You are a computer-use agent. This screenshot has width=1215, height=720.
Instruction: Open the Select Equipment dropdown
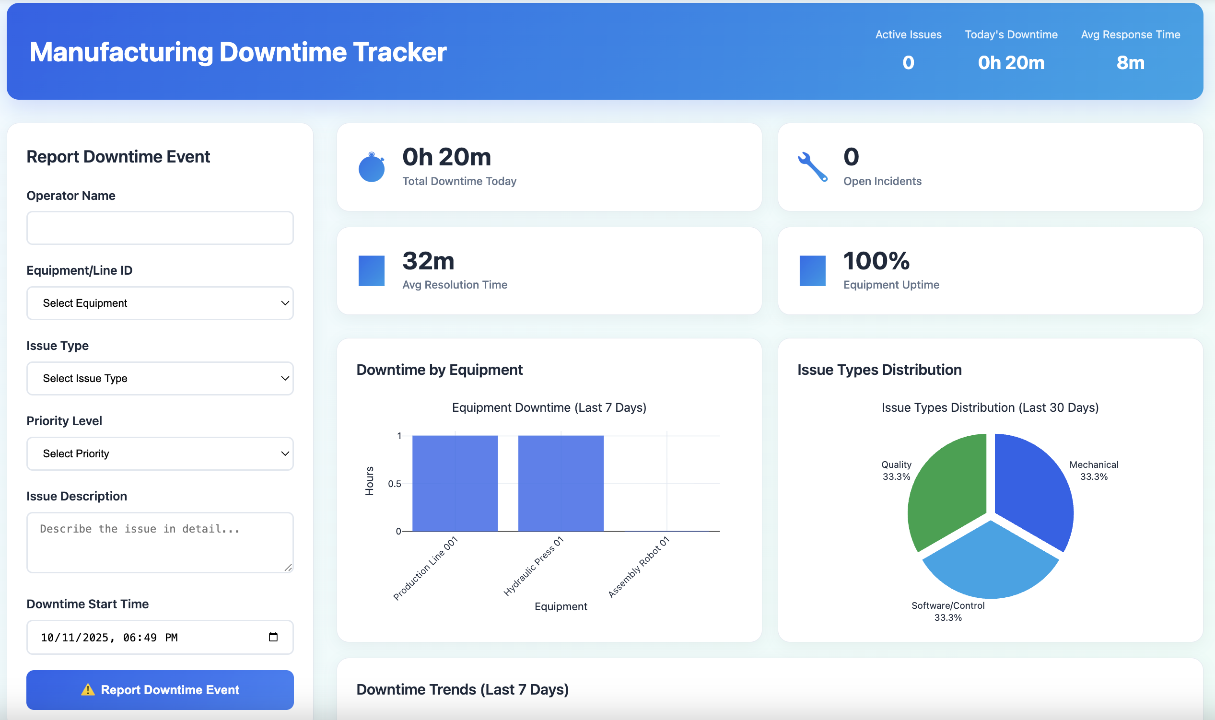pos(160,303)
